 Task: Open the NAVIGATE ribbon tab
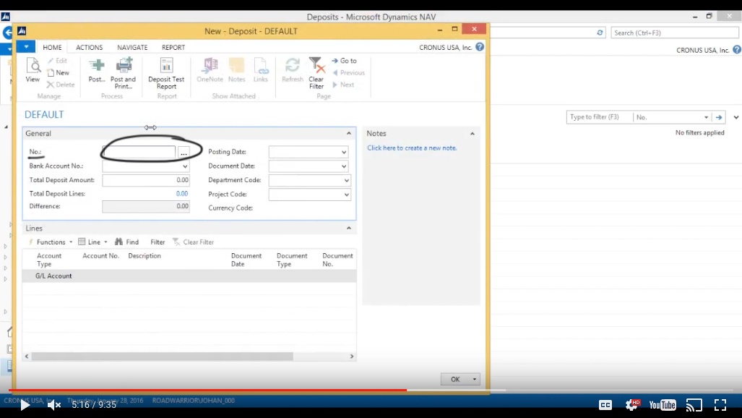pyautogui.click(x=132, y=48)
